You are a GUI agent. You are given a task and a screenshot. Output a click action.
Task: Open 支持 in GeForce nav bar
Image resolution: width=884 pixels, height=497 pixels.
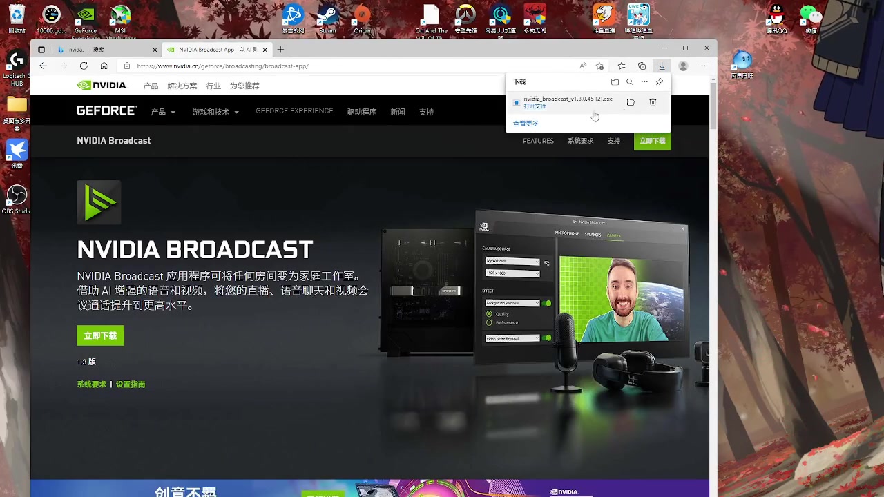tap(426, 112)
